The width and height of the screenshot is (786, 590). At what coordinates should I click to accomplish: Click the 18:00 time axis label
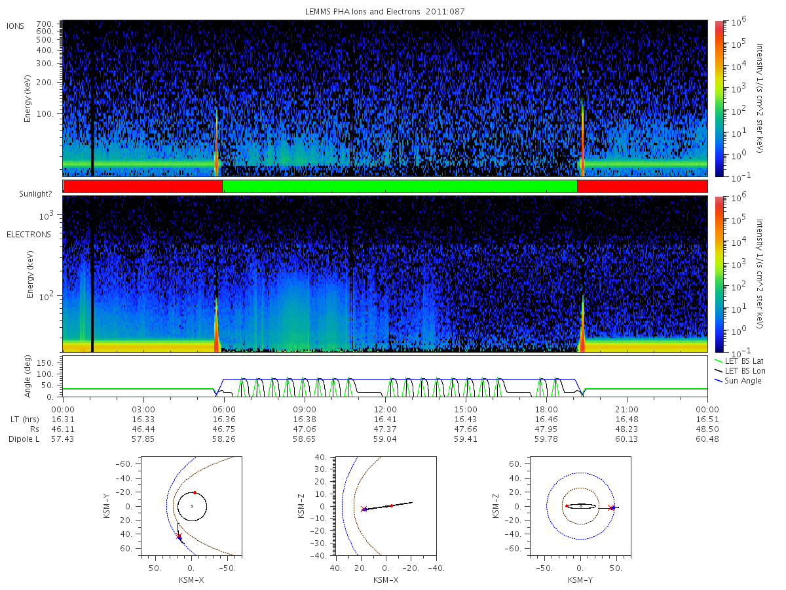[546, 409]
